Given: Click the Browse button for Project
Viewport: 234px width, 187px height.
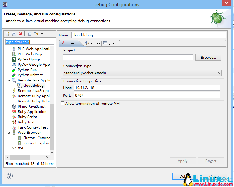Looking at the screenshot, I should pos(208,57).
